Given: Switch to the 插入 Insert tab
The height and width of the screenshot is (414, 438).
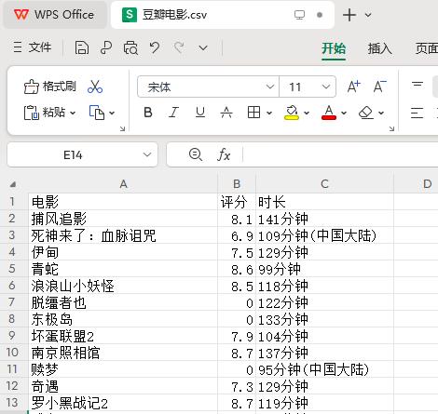Looking at the screenshot, I should point(379,48).
